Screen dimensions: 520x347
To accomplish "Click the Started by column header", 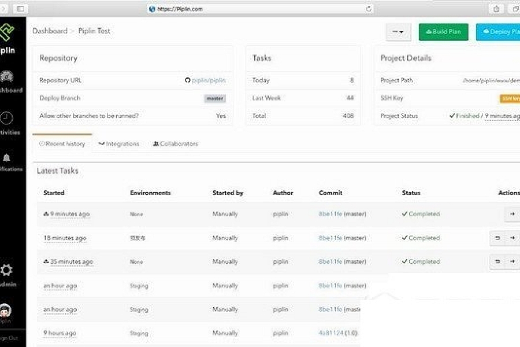I will (x=228, y=193).
